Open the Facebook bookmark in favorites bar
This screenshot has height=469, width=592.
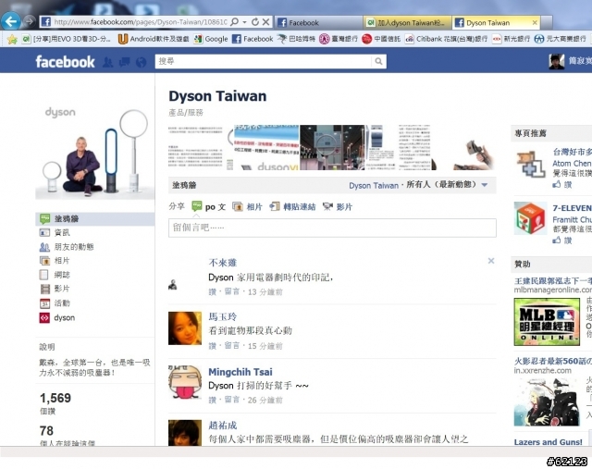point(253,39)
